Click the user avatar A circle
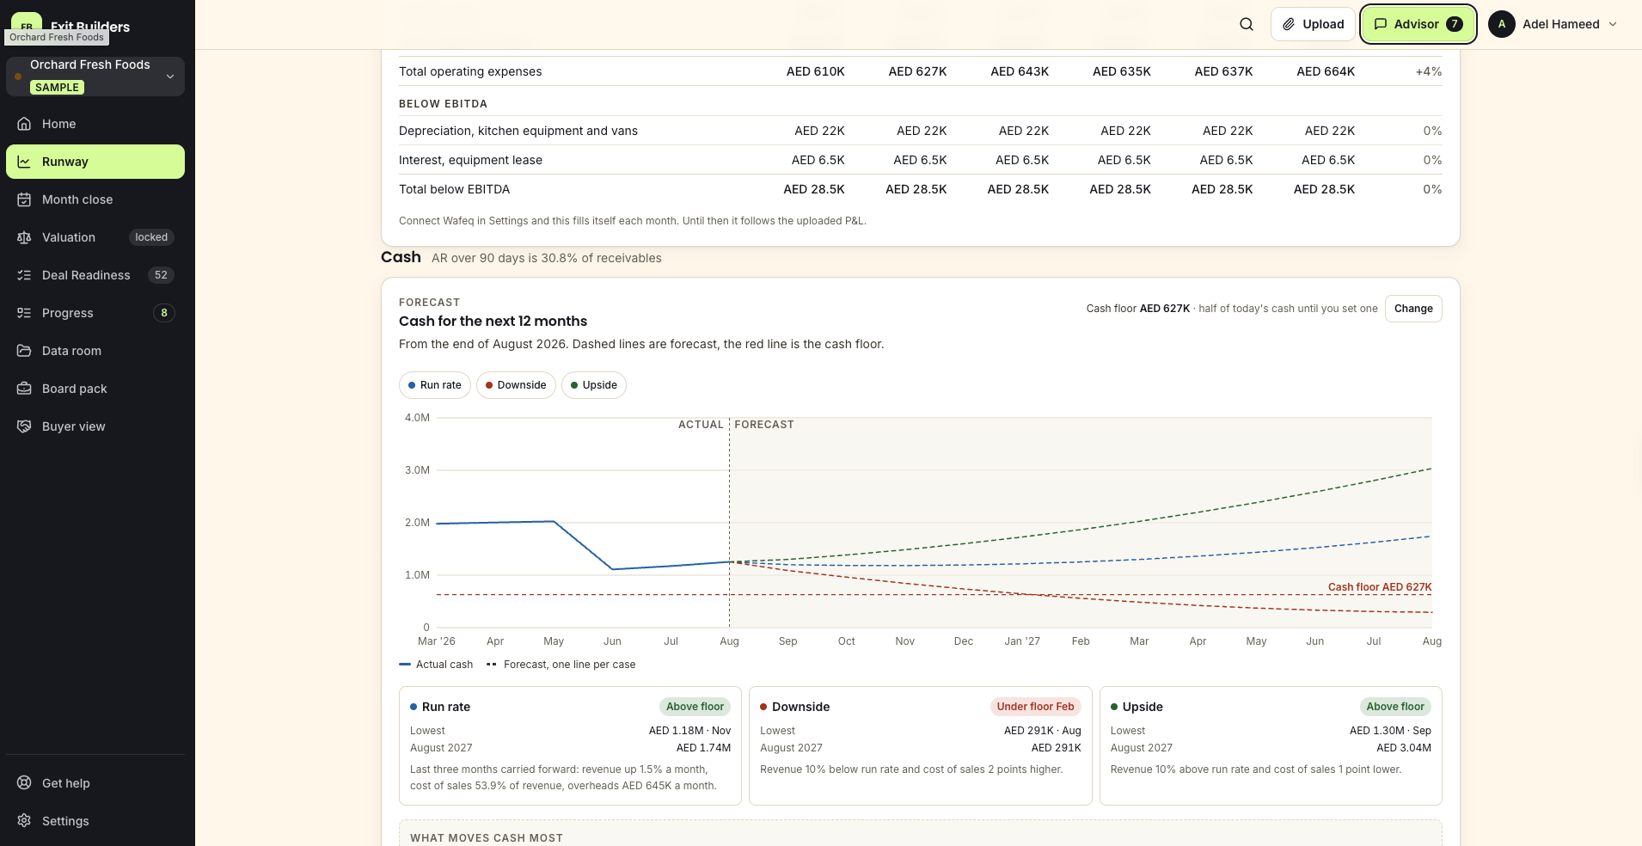This screenshot has width=1642, height=846. coord(1502,24)
